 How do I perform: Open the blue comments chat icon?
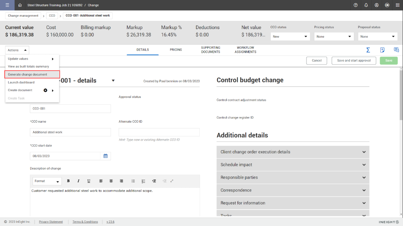396,50
